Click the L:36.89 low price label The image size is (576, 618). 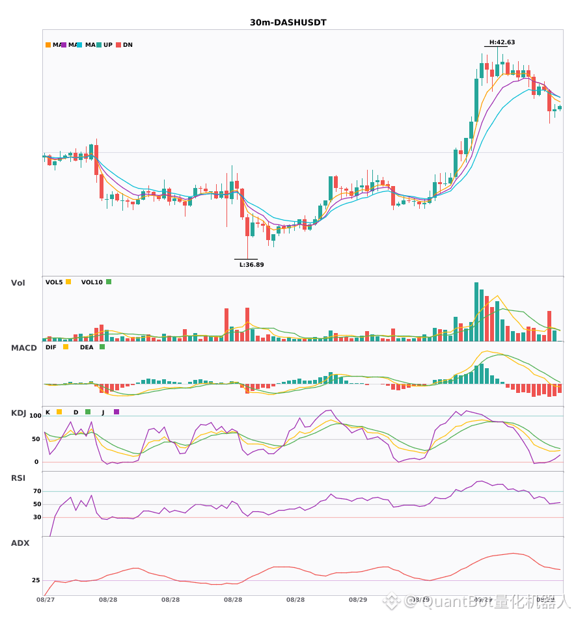tap(251, 265)
